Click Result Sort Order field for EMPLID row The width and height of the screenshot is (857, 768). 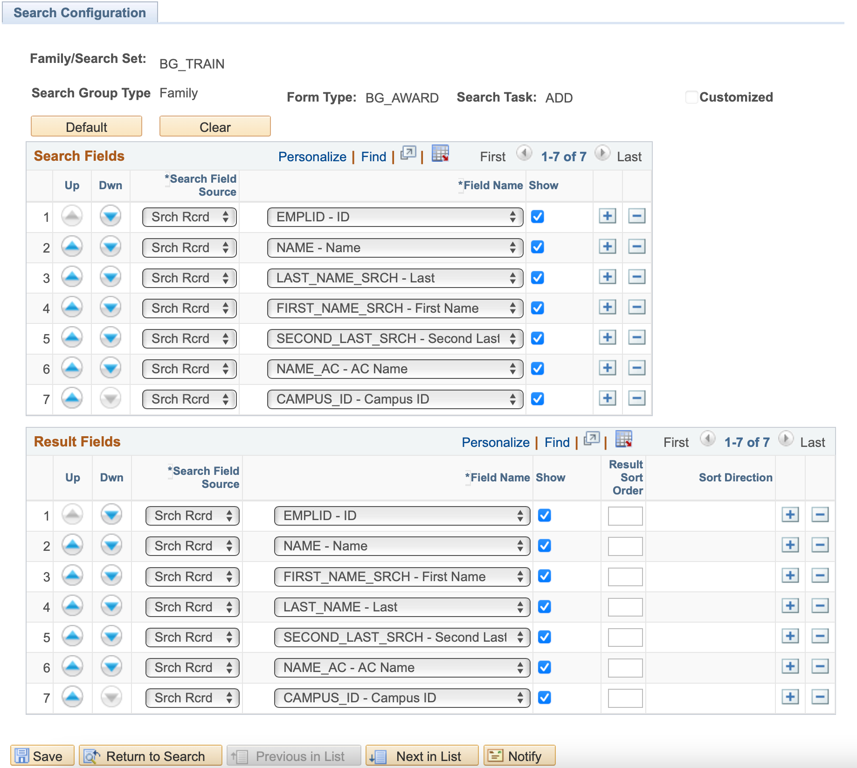[x=625, y=516]
